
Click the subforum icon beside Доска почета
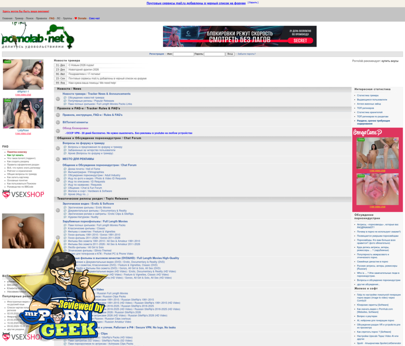[x=65, y=169]
